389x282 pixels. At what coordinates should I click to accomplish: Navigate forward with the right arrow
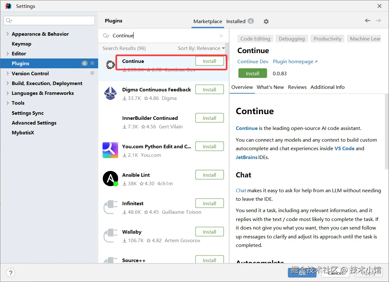click(x=378, y=21)
